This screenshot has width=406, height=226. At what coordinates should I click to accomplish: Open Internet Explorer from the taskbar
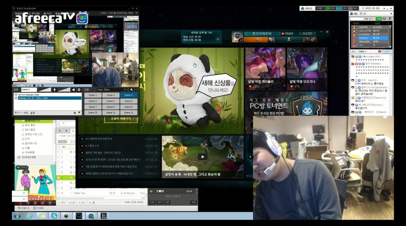pos(30,216)
